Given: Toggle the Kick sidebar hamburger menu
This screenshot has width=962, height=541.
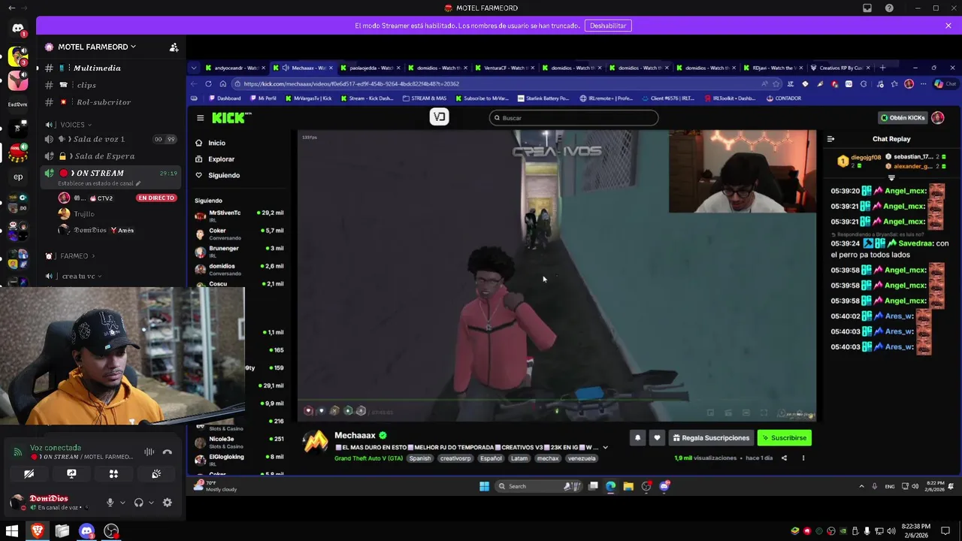Looking at the screenshot, I should pos(200,118).
